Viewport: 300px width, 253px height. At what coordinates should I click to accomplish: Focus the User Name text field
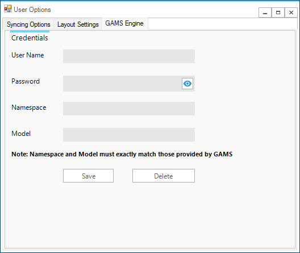[129, 56]
